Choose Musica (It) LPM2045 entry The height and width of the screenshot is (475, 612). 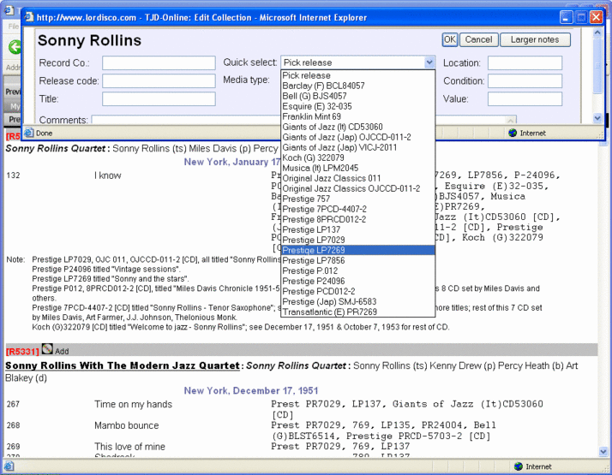tap(358, 168)
